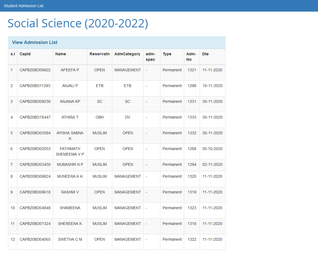This screenshot has width=318, height=257.
Task: Click student name SHAMEENA
Action: click(x=70, y=208)
